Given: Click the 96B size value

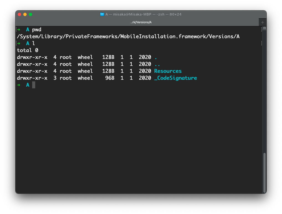Looking at the screenshot, I should coord(110,78).
